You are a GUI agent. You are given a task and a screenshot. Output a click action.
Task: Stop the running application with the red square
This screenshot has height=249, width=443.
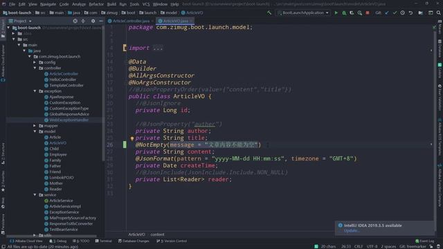coord(368,12)
